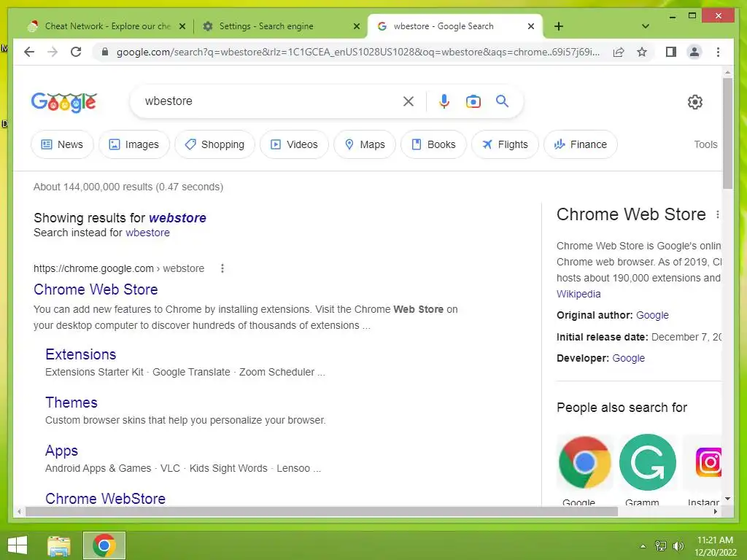Click the scroll down arrow on vertical scrollbar

[727, 499]
